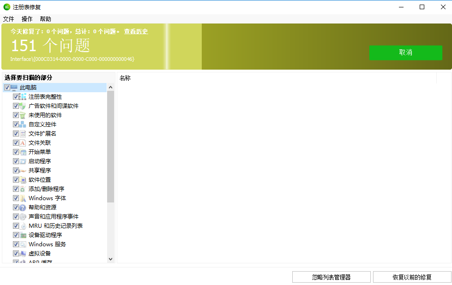Click the Windows 字体 icon
This screenshot has height=285, width=452.
click(23, 198)
